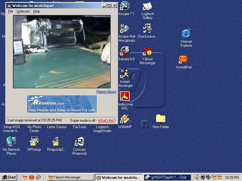Select the WINAMP desktop shortcut
The image size is (242, 181).
click(125, 119)
